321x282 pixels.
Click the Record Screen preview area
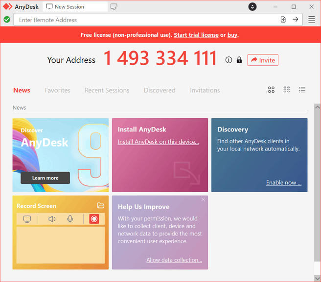(x=61, y=245)
